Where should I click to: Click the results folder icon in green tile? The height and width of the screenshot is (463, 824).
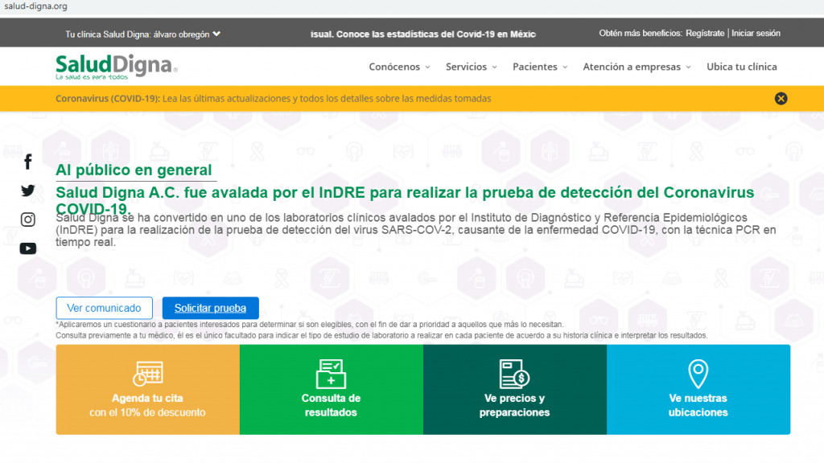331,374
